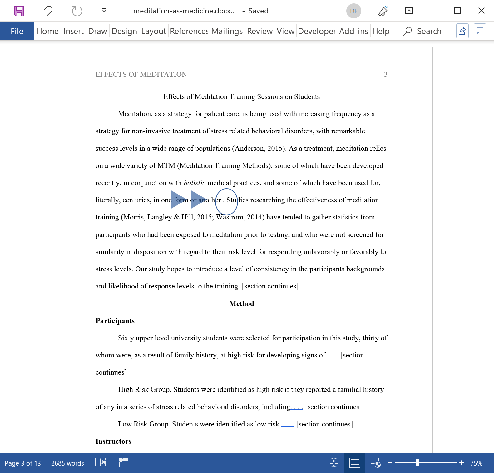Switch to Web Layout view
The height and width of the screenshot is (473, 494).
click(375, 463)
